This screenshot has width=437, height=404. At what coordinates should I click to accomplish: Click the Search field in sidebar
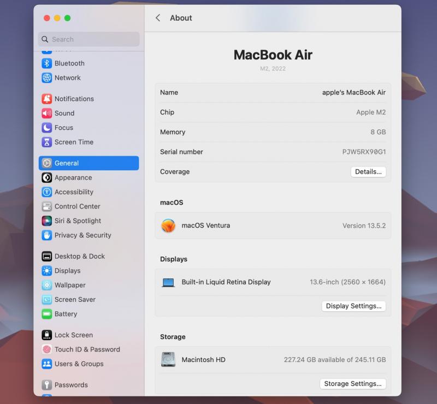(89, 39)
